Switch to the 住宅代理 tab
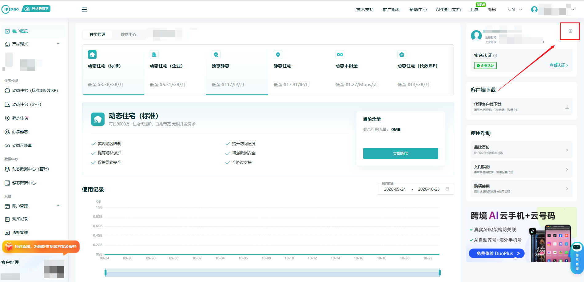The width and height of the screenshot is (584, 282). 97,34
